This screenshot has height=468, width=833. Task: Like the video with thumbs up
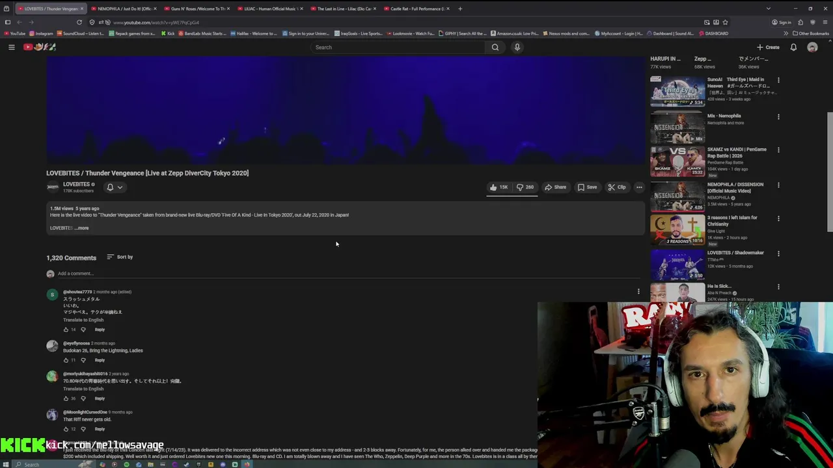point(499,187)
